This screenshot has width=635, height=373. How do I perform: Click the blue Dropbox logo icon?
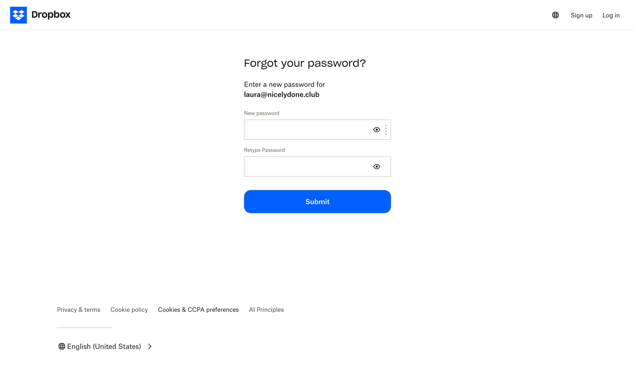click(x=18, y=15)
